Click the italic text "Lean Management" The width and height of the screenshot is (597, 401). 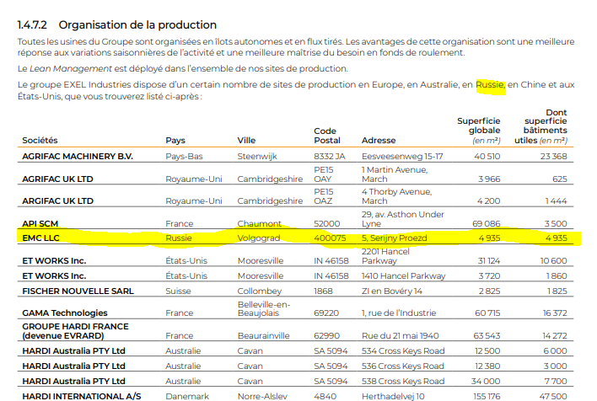(71, 68)
